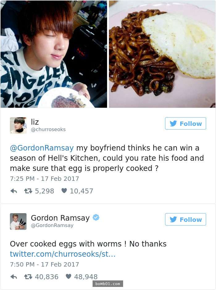The image size is (216, 290).
Task: Like Gordon Ramsay's tweet with 48,948 hearts
Action: click(x=69, y=276)
